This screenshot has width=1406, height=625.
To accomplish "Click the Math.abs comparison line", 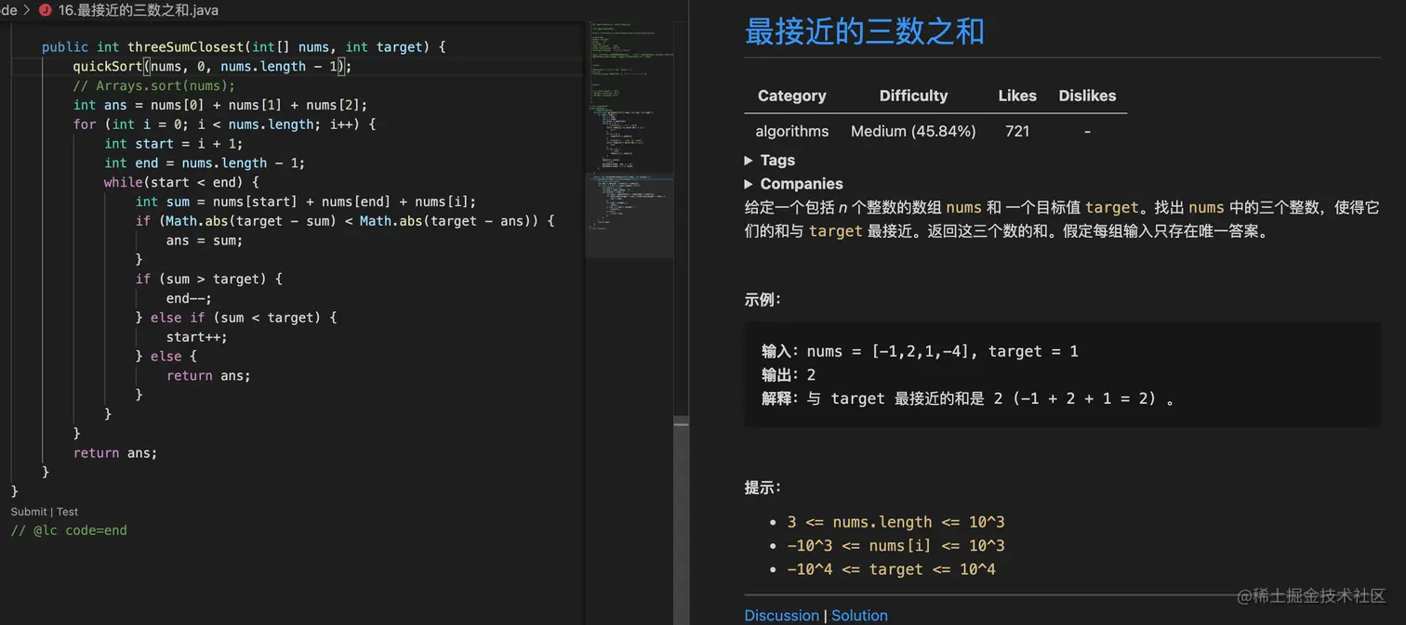I will tap(345, 221).
